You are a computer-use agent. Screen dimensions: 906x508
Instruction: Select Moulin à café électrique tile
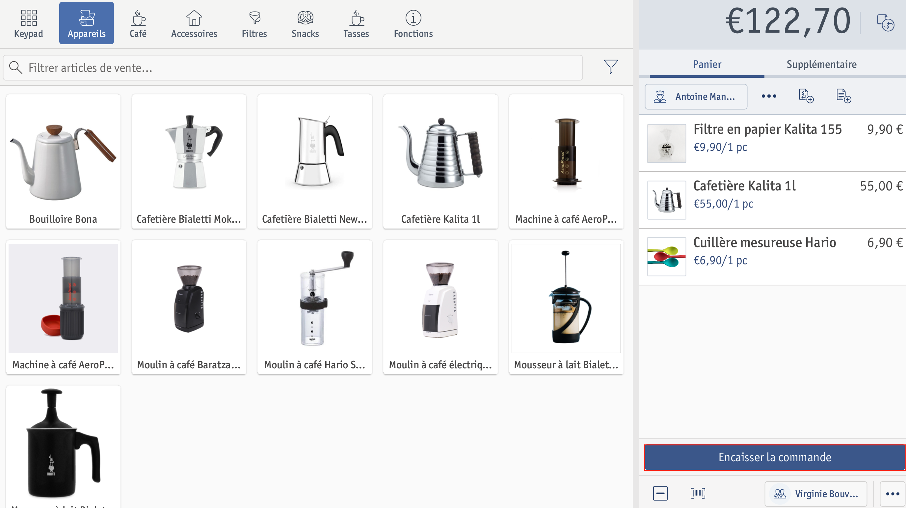[x=440, y=307]
